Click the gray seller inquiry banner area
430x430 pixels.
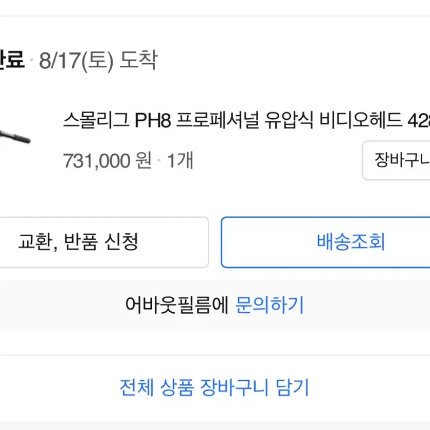[x=215, y=305]
